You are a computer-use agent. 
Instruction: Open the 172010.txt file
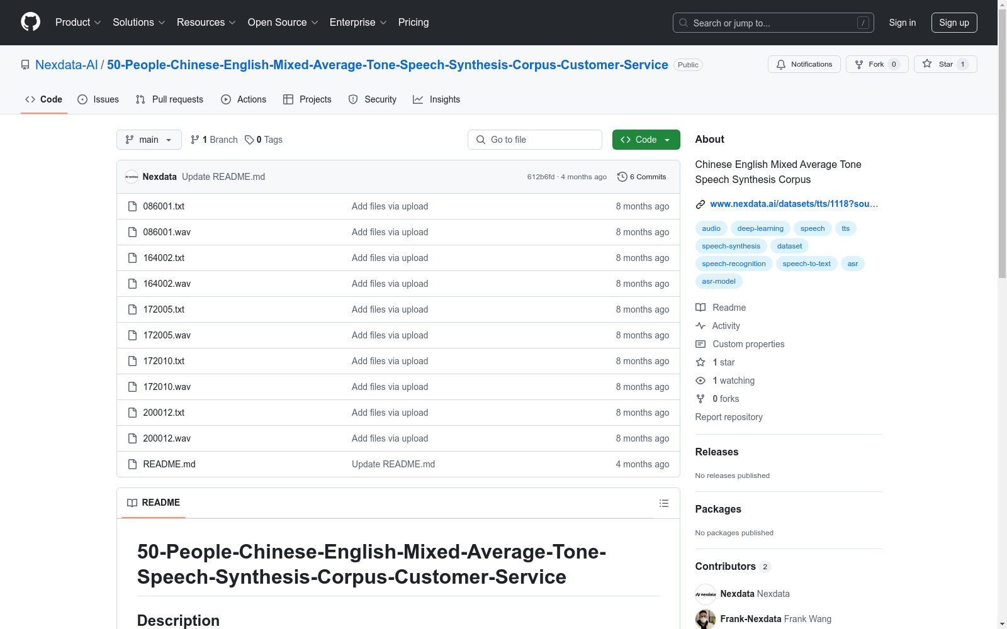click(x=164, y=361)
